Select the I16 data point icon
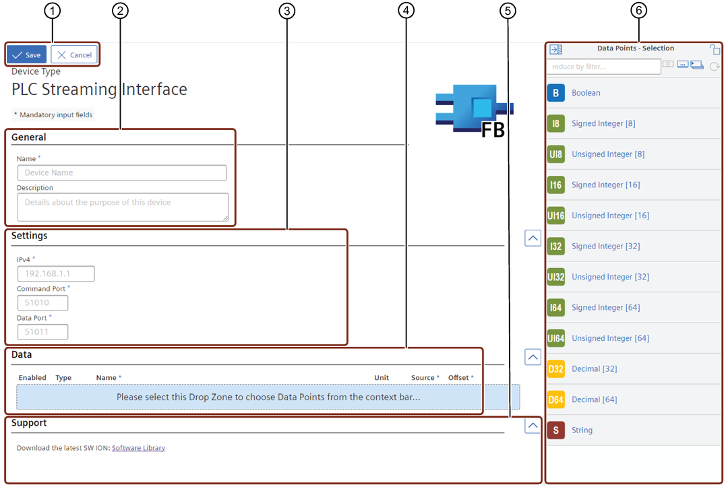This screenshot has height=487, width=726. point(555,185)
